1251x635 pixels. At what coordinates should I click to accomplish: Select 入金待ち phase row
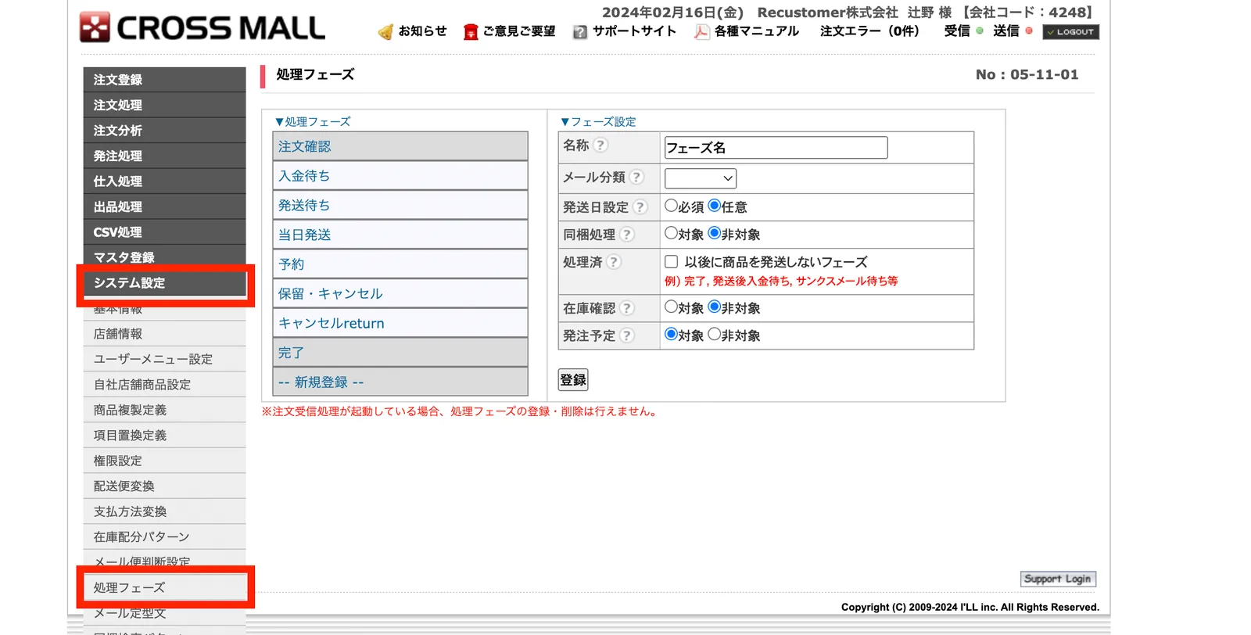[400, 176]
